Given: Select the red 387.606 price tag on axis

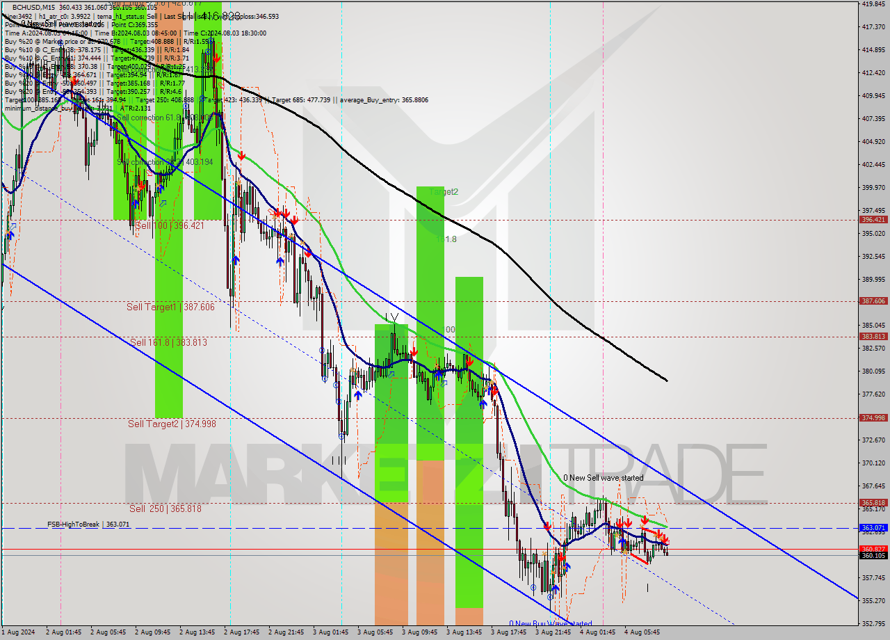Looking at the screenshot, I should (x=873, y=301).
